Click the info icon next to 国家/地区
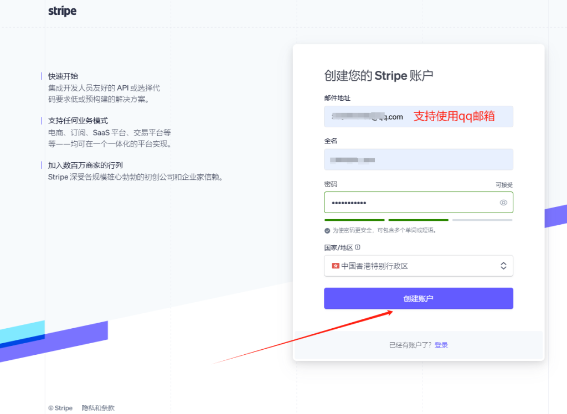567x414 pixels. pyautogui.click(x=358, y=247)
